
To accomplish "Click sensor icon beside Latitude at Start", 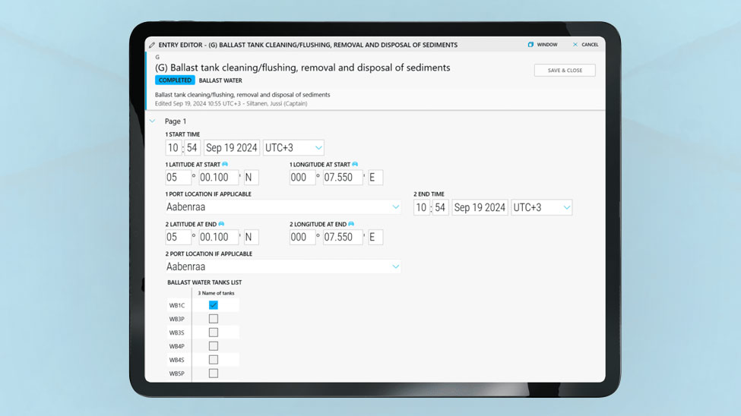I will coord(225,164).
